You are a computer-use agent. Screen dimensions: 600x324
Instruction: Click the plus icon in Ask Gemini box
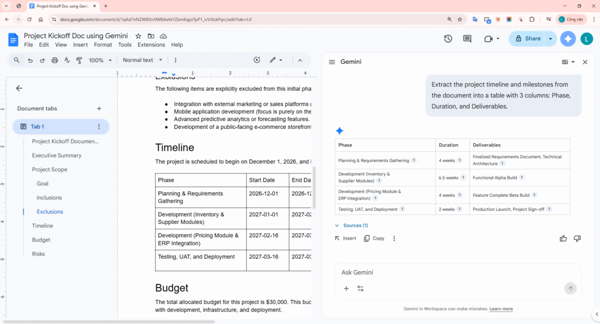point(346,288)
